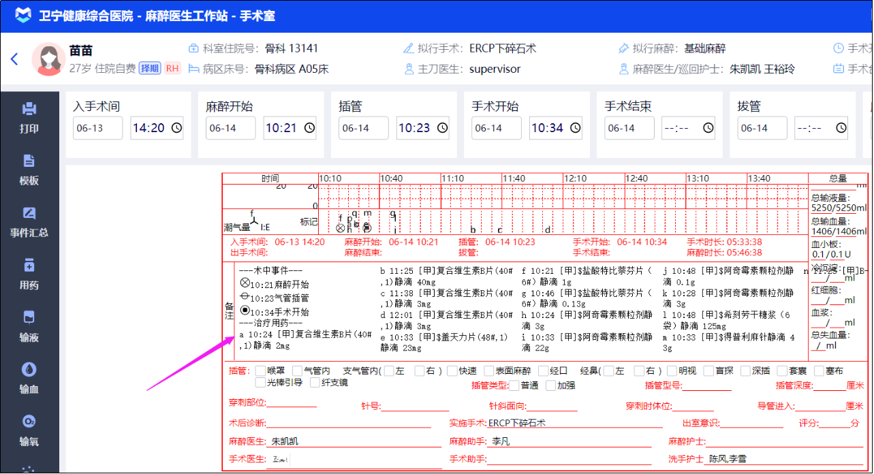Screen dimensions: 874x474
Task: Open patient avatar for 苗苗
Action: click(48, 60)
